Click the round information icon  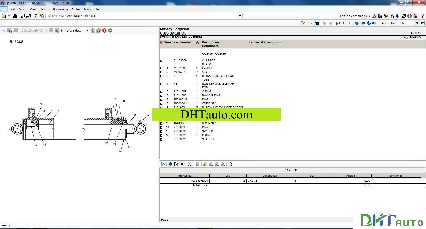pos(409,16)
